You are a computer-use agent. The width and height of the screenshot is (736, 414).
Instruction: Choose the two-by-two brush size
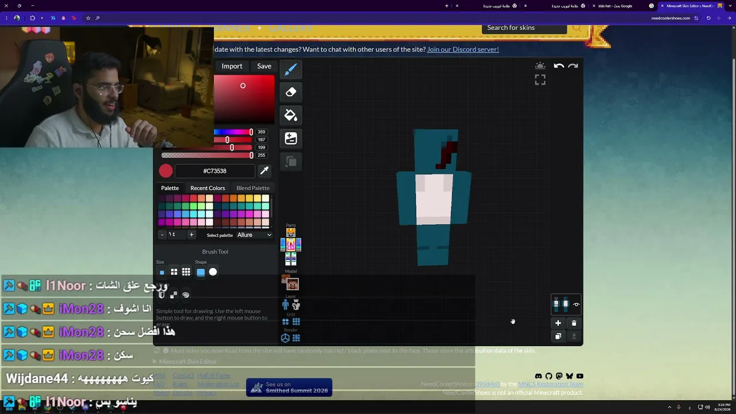pyautogui.click(x=174, y=272)
